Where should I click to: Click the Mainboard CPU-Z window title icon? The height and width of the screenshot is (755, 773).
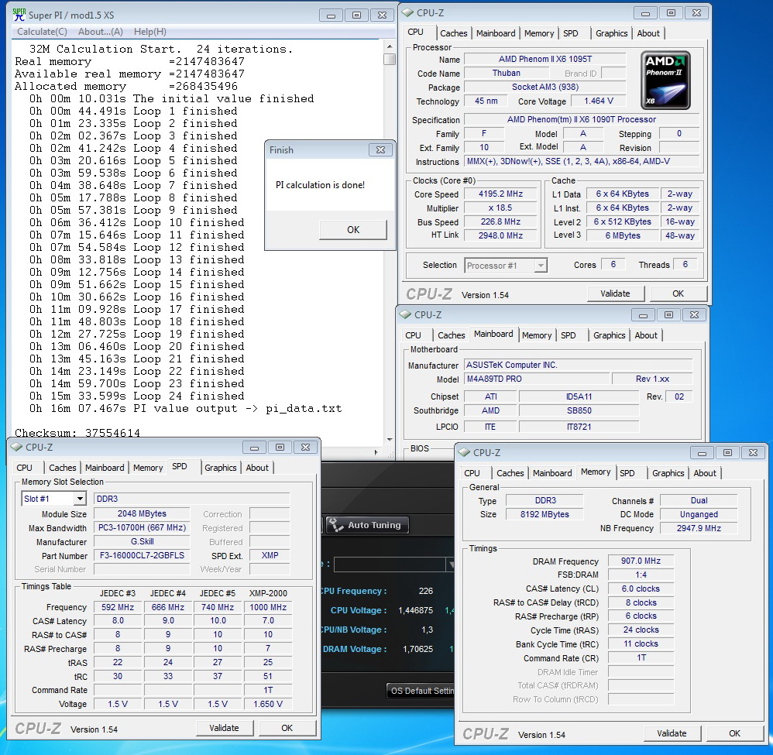(x=405, y=314)
